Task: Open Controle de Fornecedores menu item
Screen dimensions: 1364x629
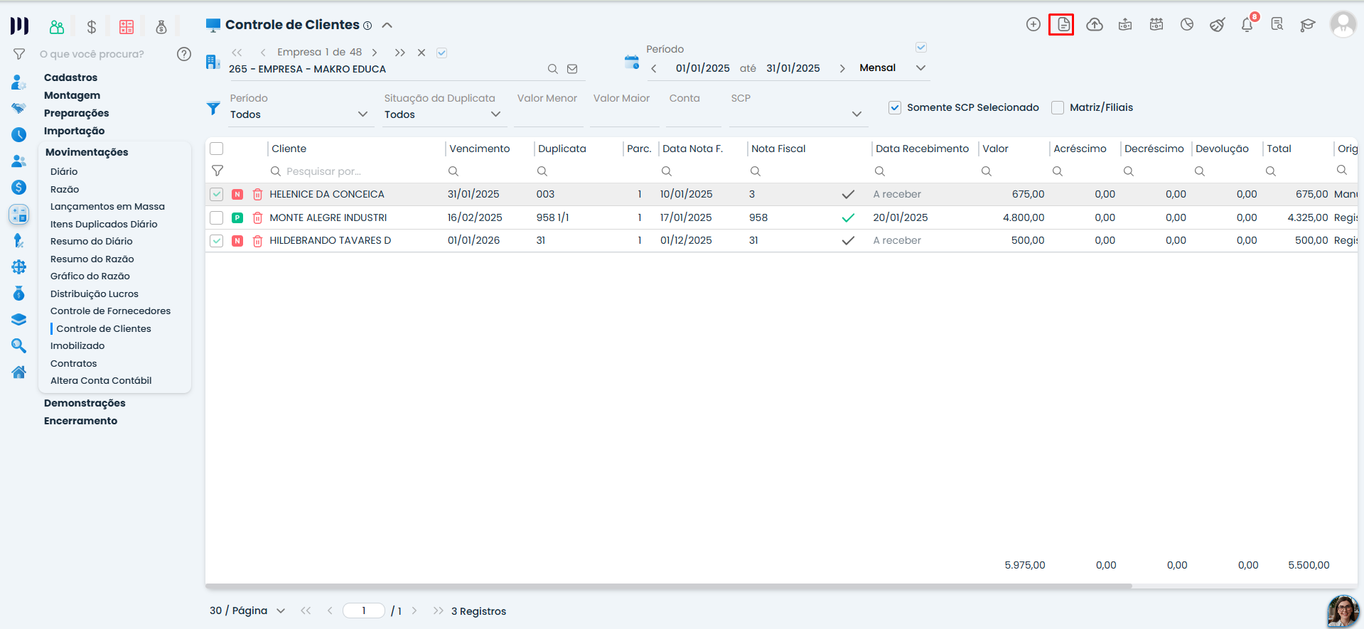Action: coord(110,311)
